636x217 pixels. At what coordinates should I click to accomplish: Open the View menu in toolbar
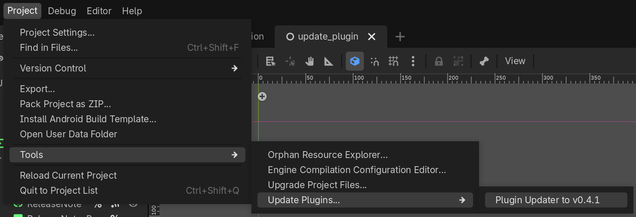515,61
